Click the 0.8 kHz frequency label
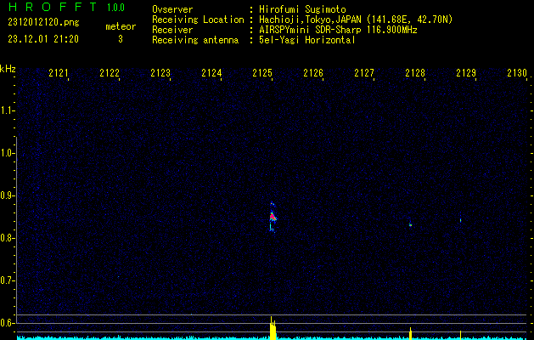 point(7,238)
